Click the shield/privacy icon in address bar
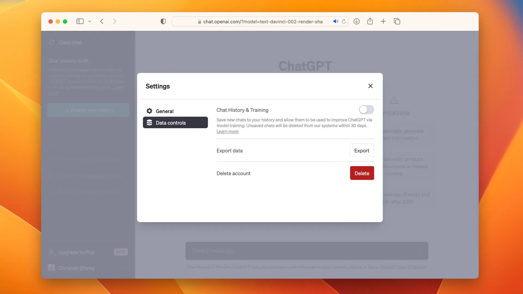 163,22
